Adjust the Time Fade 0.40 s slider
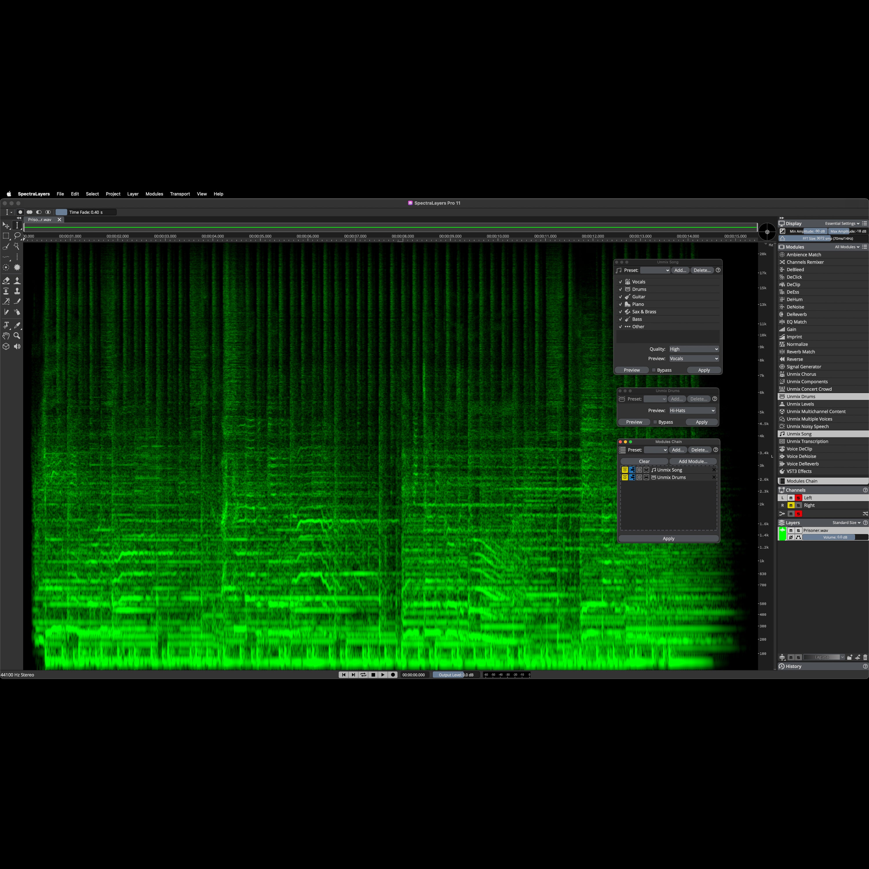 [x=86, y=212]
